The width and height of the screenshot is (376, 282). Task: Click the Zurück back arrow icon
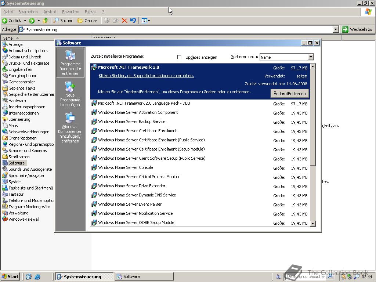click(x=4, y=21)
